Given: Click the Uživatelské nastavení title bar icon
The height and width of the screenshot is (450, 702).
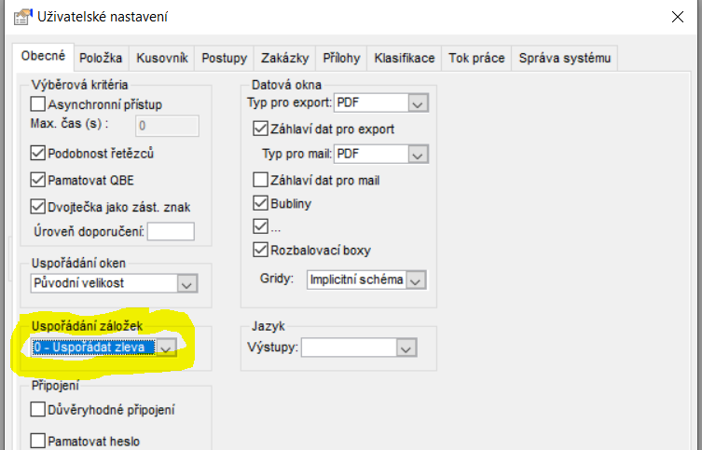Looking at the screenshot, I should coord(22,18).
